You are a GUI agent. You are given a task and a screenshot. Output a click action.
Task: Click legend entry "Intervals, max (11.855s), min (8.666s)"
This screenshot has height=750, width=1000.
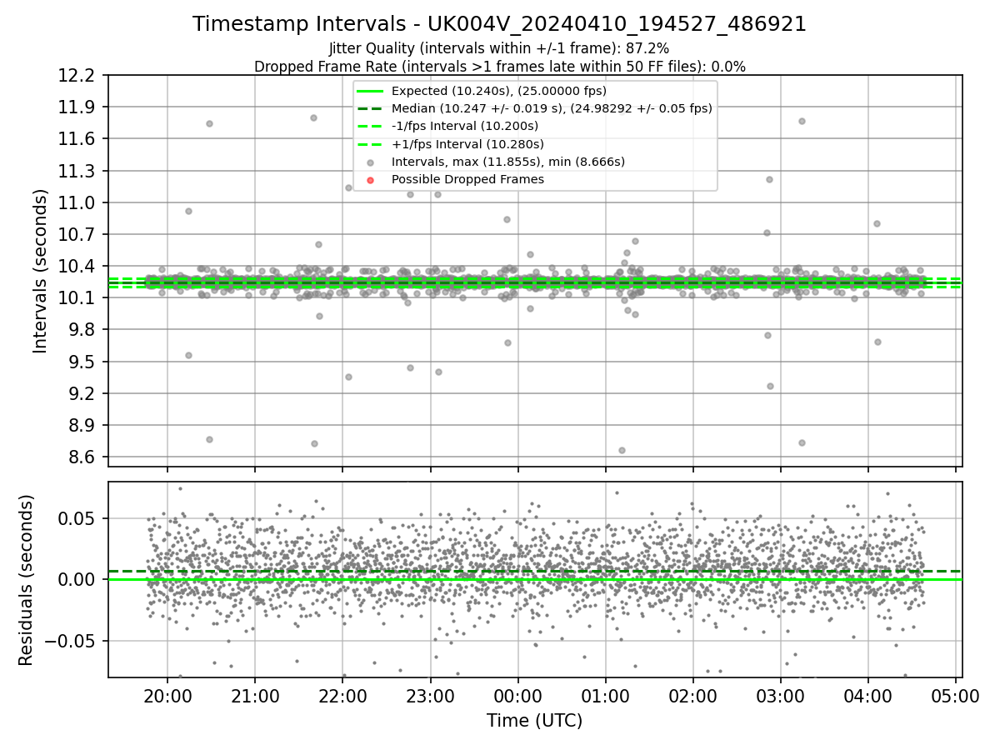point(507,162)
